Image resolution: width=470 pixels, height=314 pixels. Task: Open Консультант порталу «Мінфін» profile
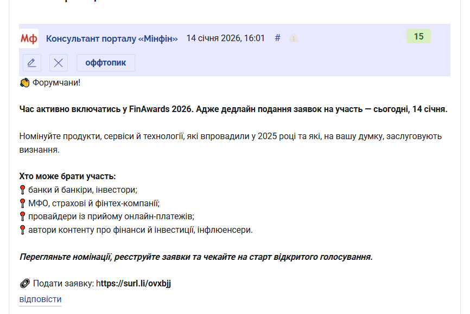click(x=112, y=38)
